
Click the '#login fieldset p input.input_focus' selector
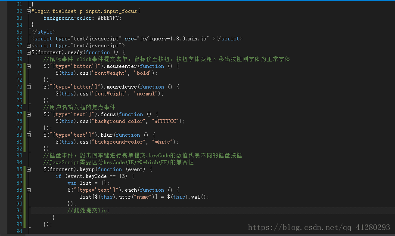click(x=84, y=11)
